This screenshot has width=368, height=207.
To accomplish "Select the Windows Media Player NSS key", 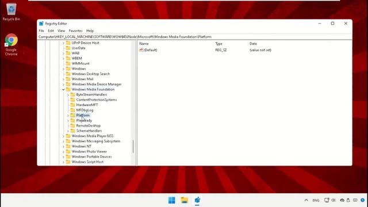I will 92,136.
